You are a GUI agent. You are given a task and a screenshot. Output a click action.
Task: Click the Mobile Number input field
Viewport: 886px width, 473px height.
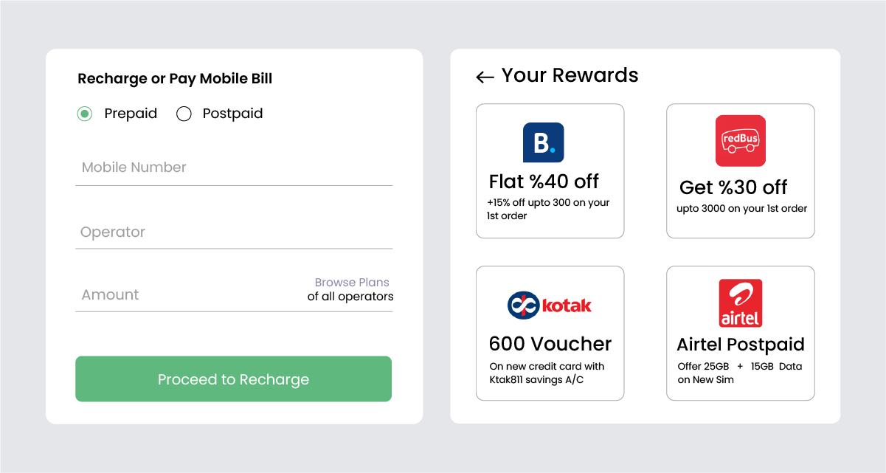pos(233,168)
